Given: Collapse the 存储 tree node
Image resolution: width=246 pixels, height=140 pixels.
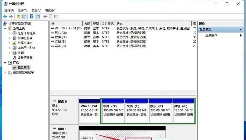Looking at the screenshot, I should click(5, 62).
